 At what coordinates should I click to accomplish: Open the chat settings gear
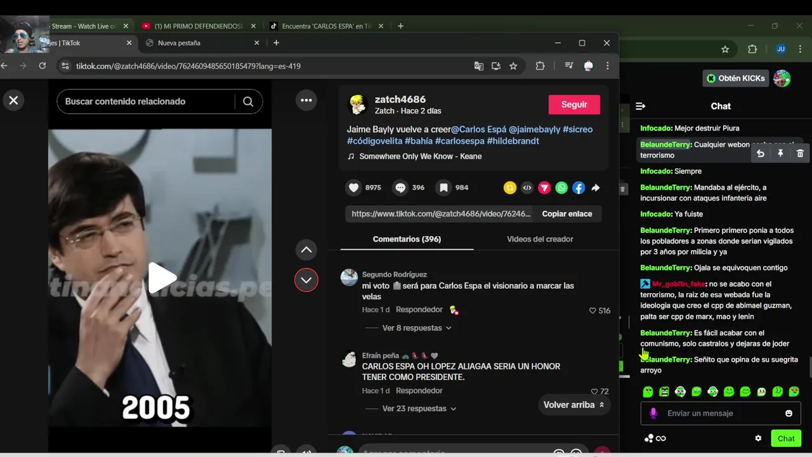pyautogui.click(x=758, y=439)
